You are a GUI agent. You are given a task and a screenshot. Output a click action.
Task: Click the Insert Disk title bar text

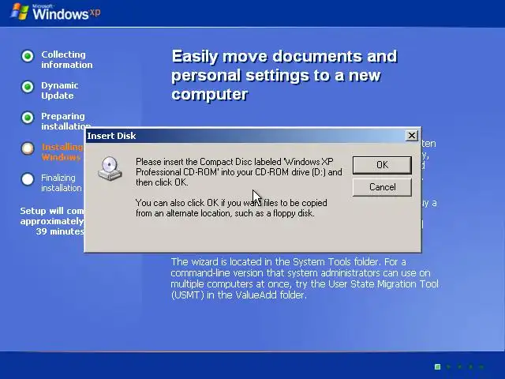pos(111,136)
